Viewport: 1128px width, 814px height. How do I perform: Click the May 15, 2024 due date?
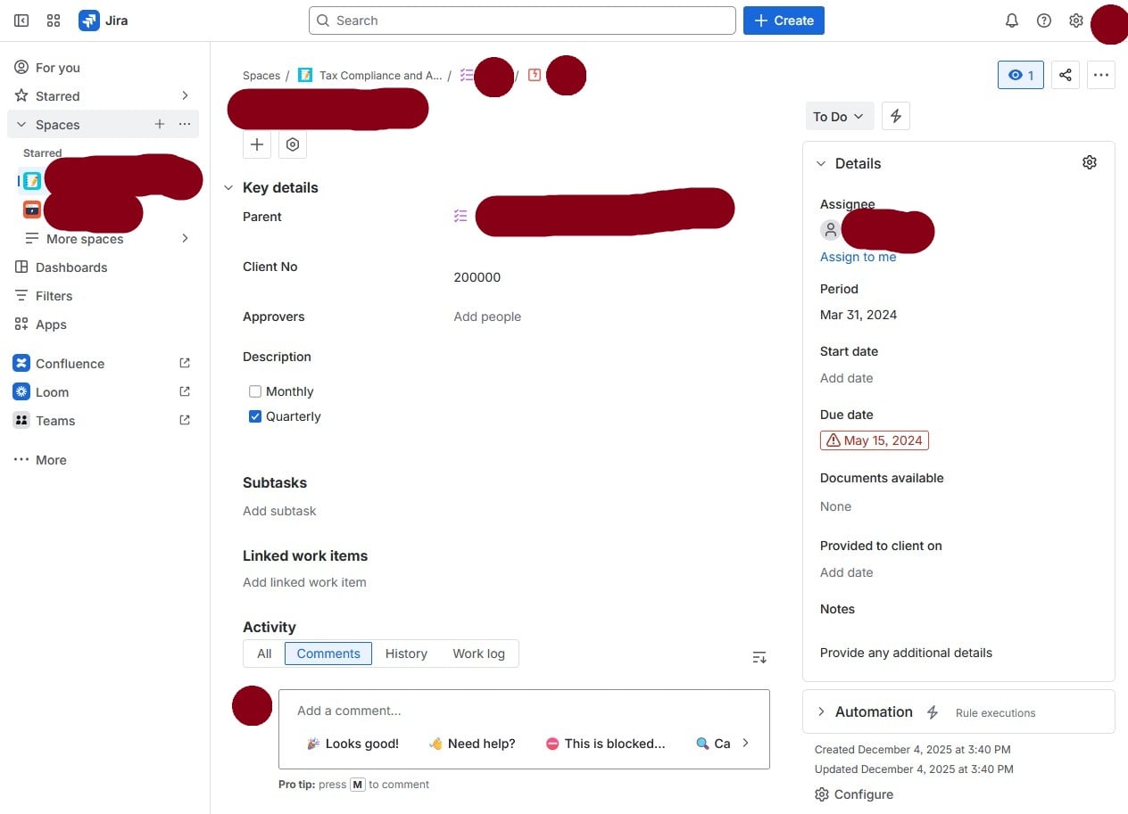point(875,440)
